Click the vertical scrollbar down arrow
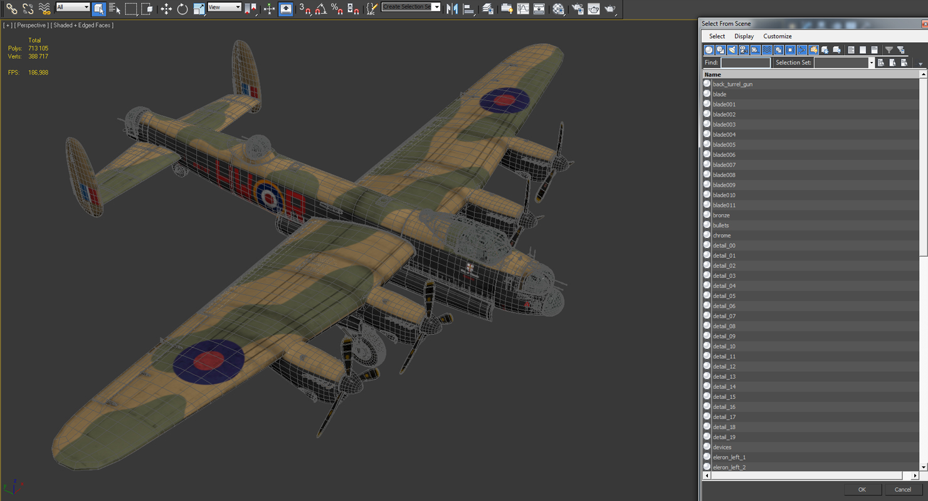Image resolution: width=928 pixels, height=501 pixels. pyautogui.click(x=924, y=467)
